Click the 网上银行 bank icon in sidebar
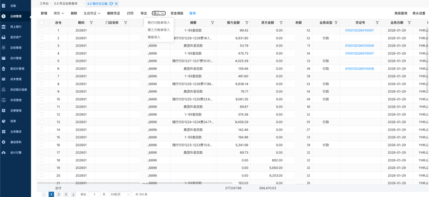Screen dimensions: 429x197 [x=4, y=27]
